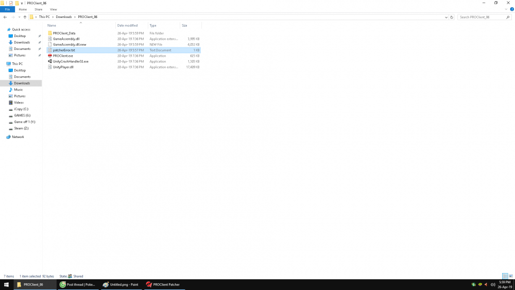Screen dimensions: 515x290
Task: Go up one folder level arrow
Action: click(x=25, y=17)
